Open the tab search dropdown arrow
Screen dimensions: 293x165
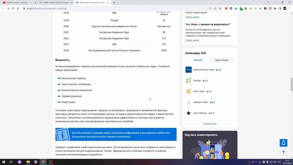tap(268, 2)
